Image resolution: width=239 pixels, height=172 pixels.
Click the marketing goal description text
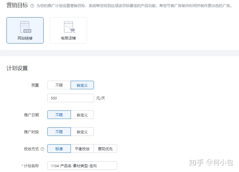click(134, 6)
